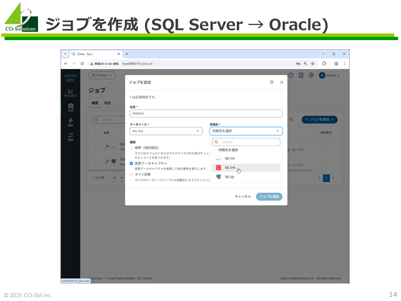
Task: Go to next page in pagination
Action: 333,178
